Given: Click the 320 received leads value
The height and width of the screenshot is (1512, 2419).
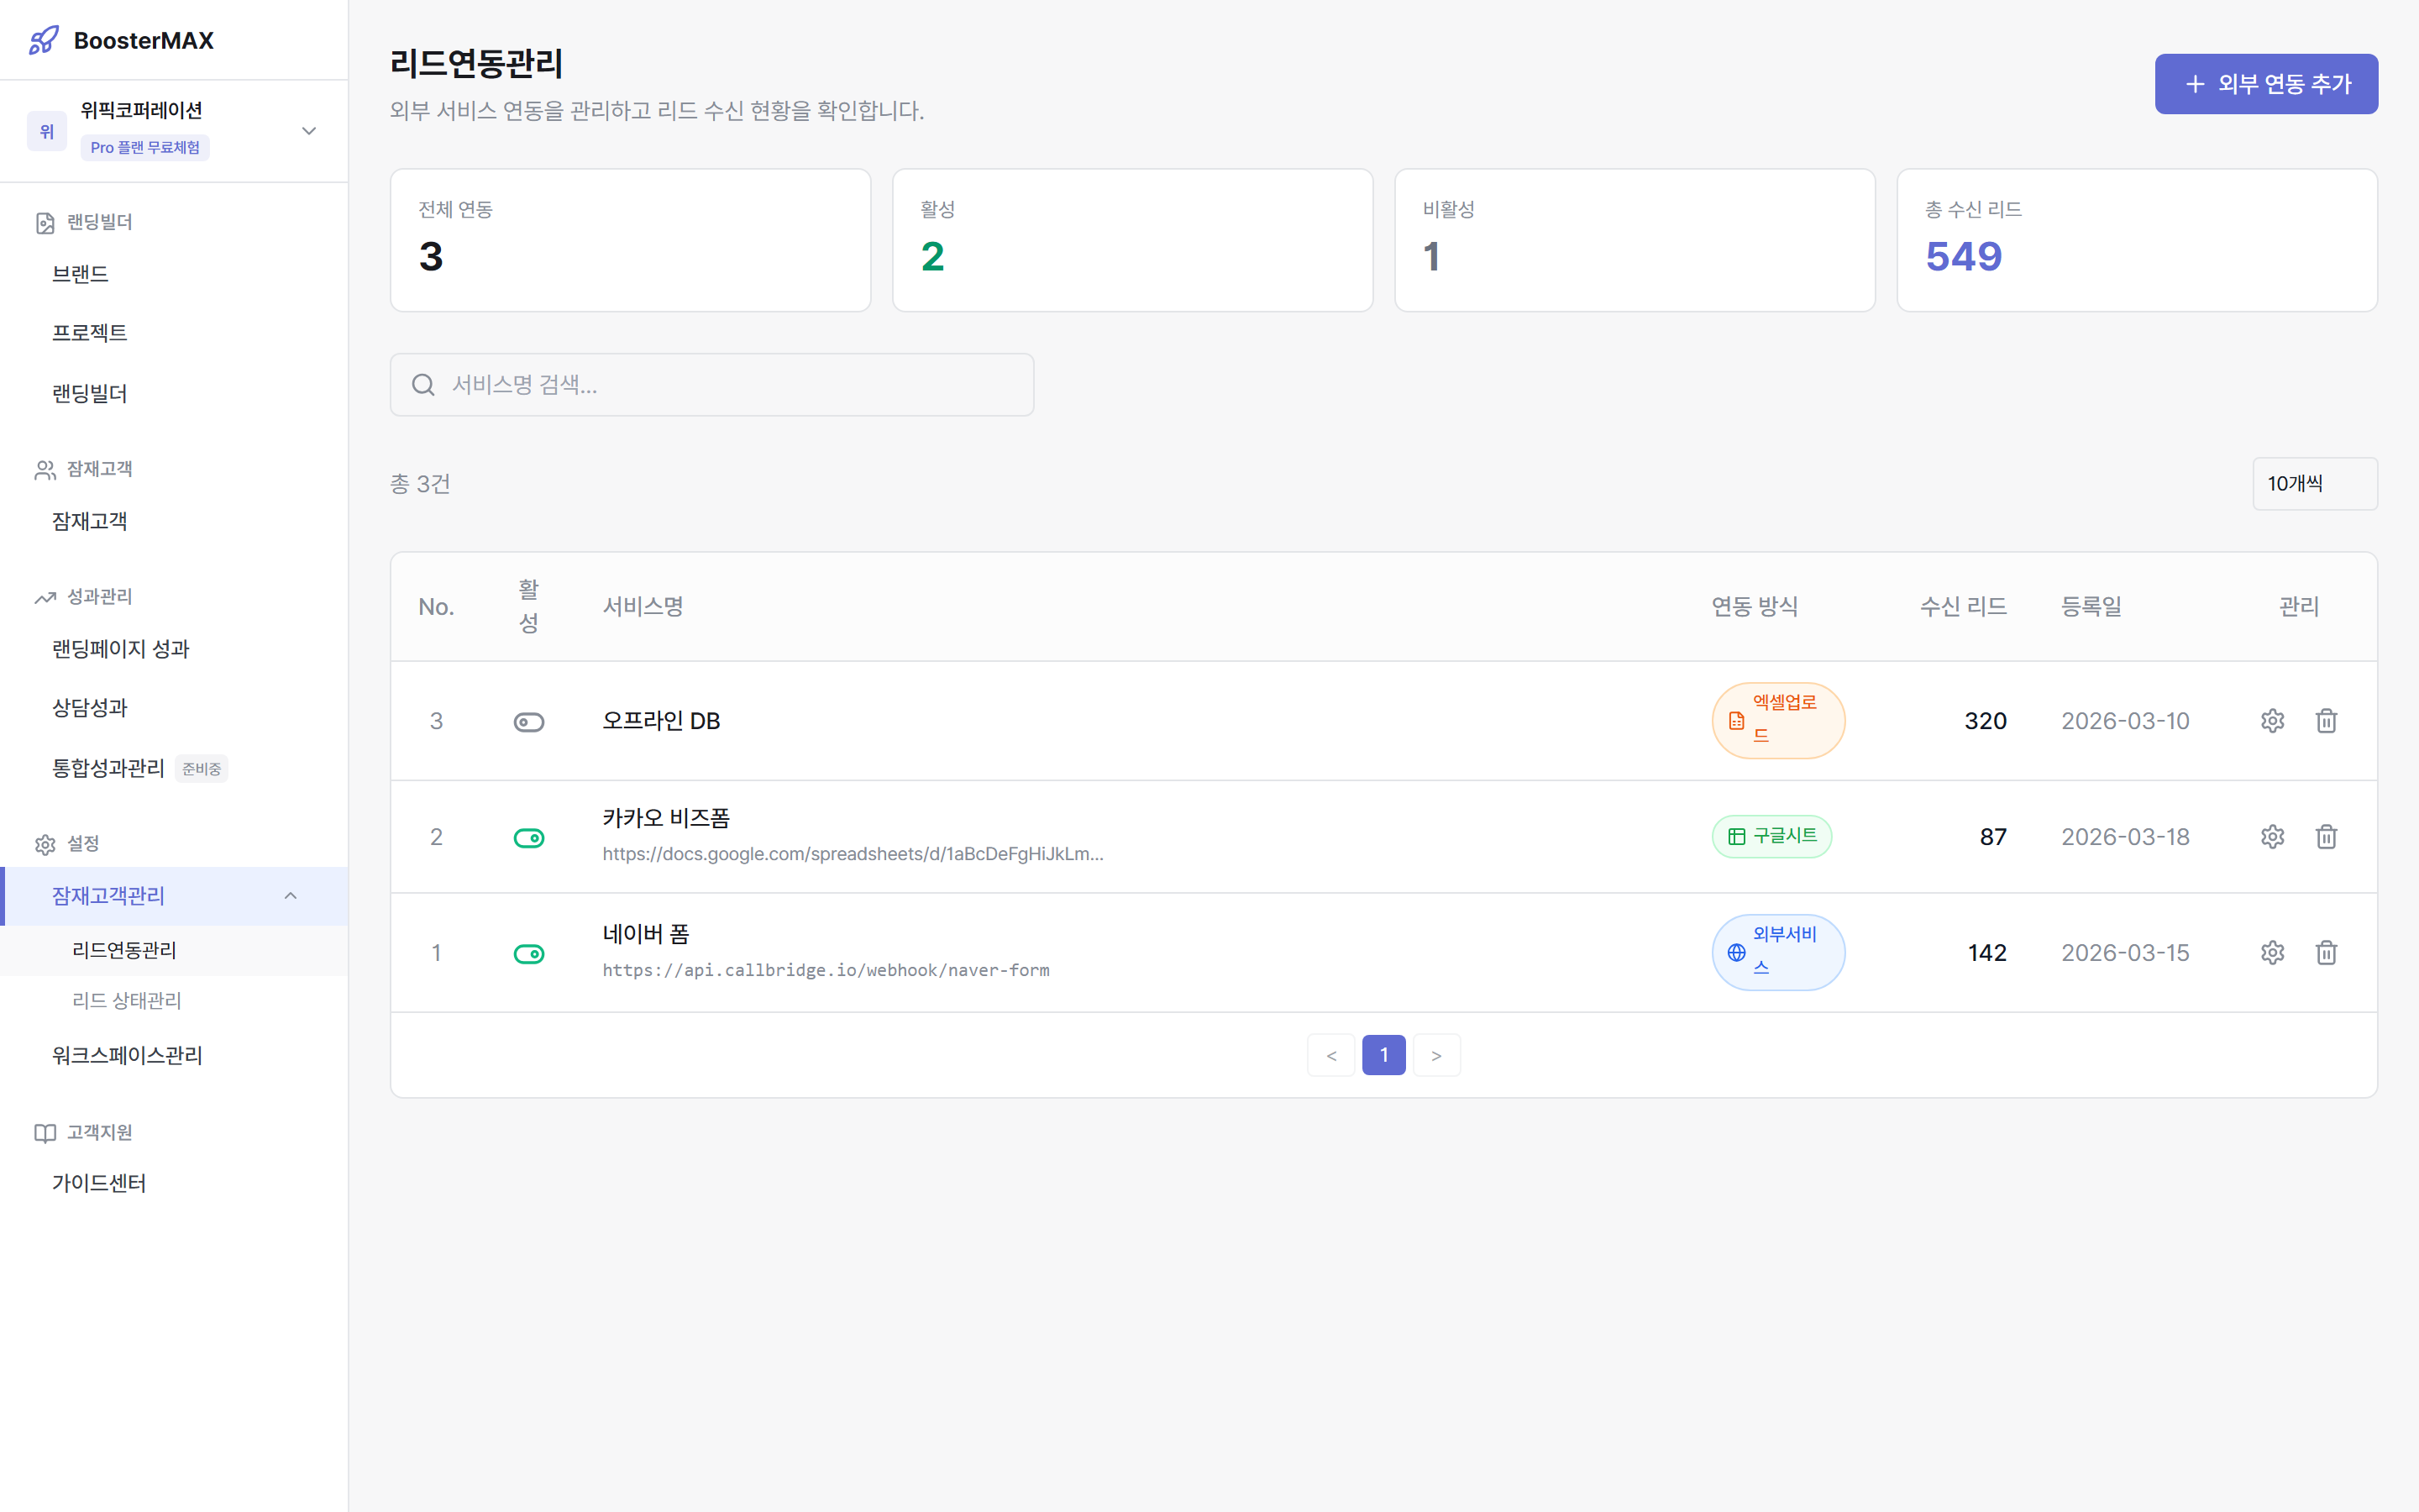Looking at the screenshot, I should coord(1986,721).
